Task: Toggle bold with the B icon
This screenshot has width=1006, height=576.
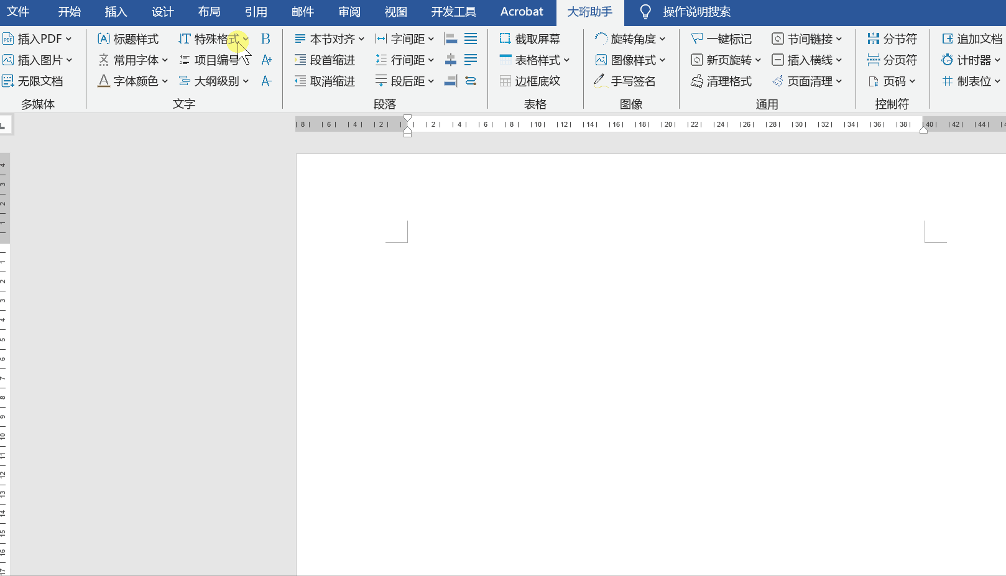Action: pos(265,39)
